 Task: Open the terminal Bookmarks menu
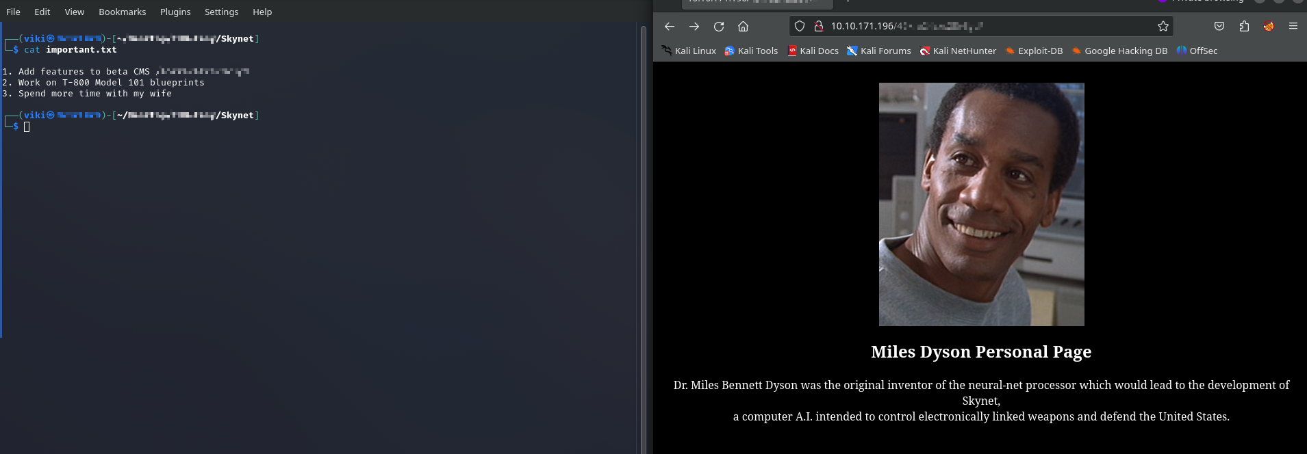click(x=123, y=12)
